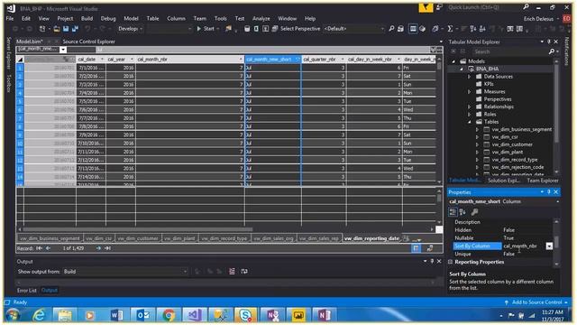Select vw_dim_customer table in explorer tree

point(512,144)
